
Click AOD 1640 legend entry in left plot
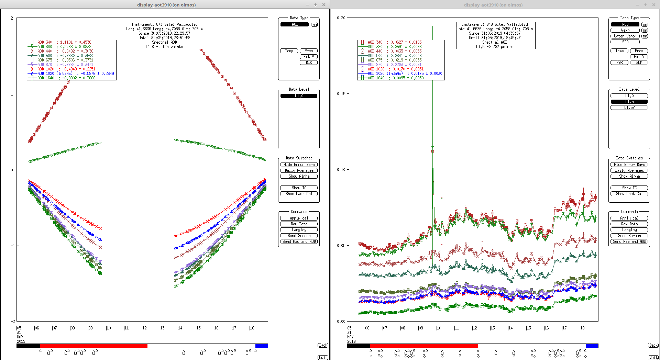coord(62,78)
